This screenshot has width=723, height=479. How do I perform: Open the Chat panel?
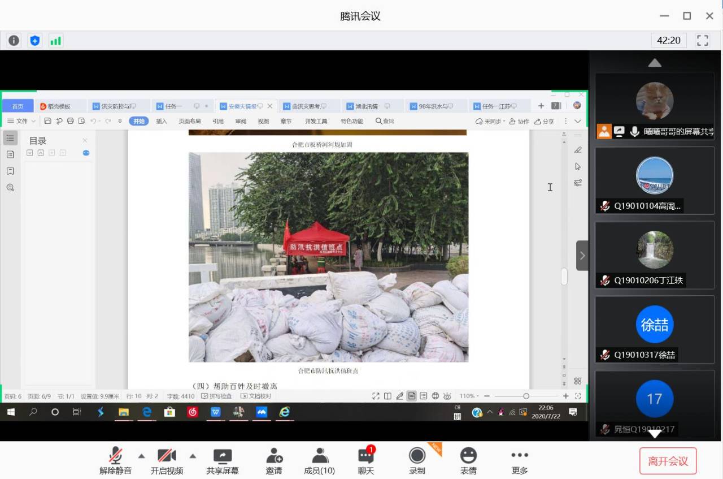point(366,461)
